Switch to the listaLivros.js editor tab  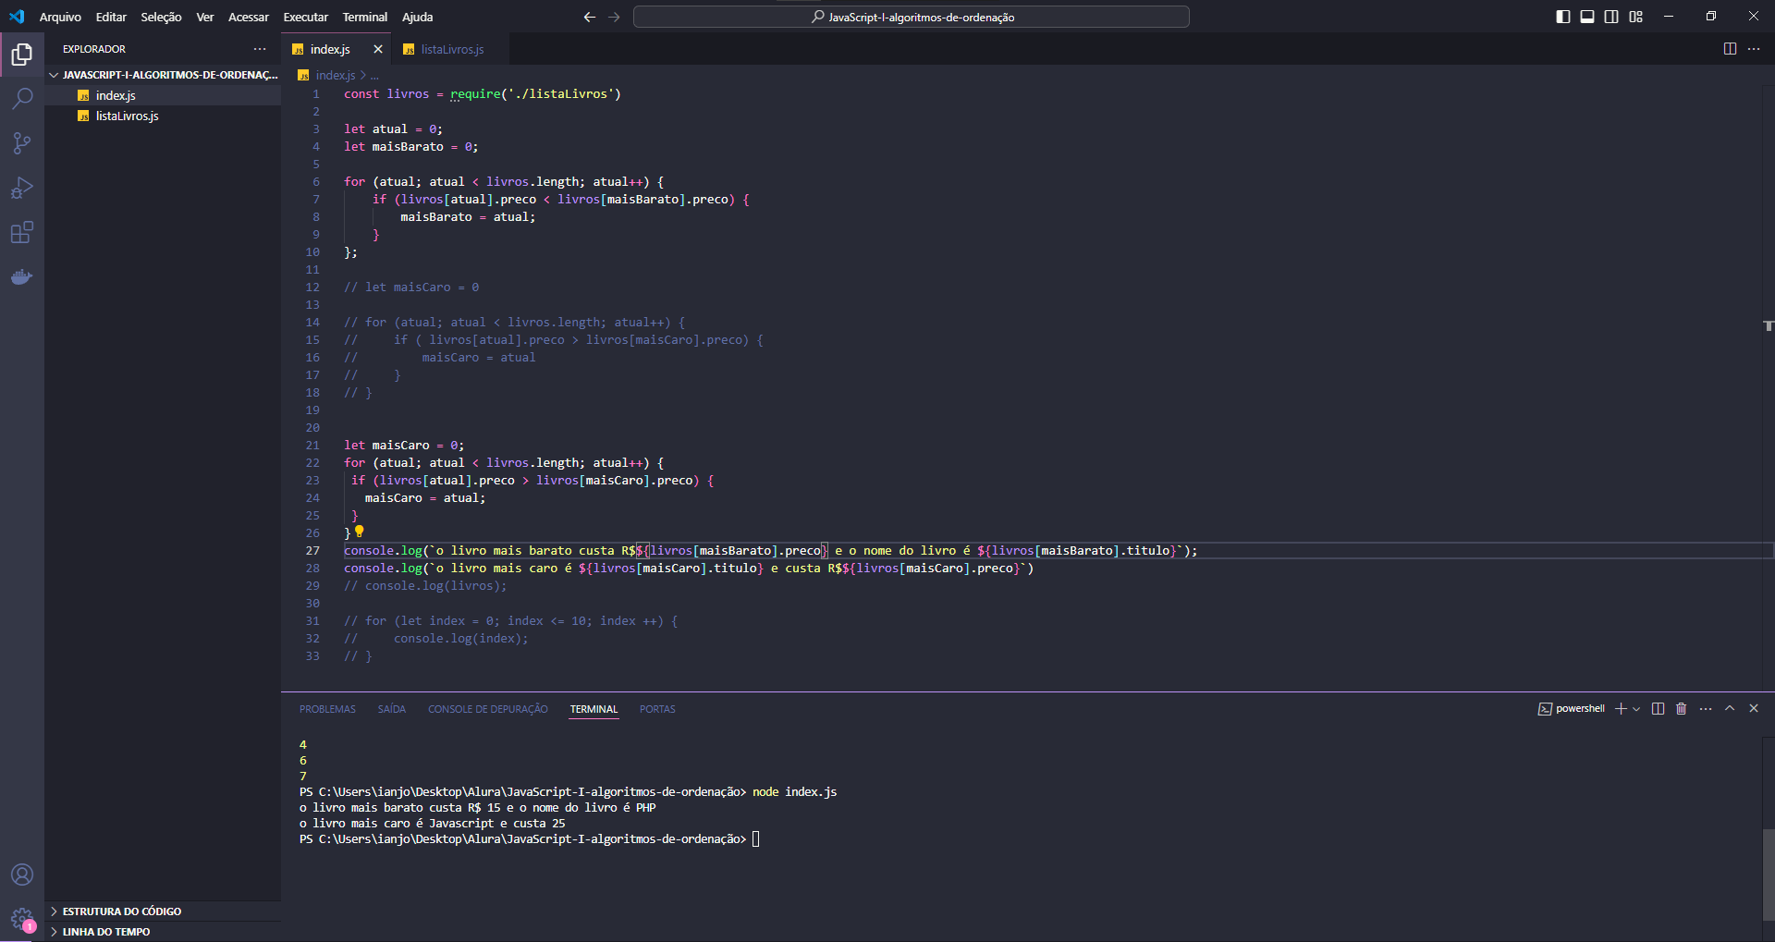[452, 49]
